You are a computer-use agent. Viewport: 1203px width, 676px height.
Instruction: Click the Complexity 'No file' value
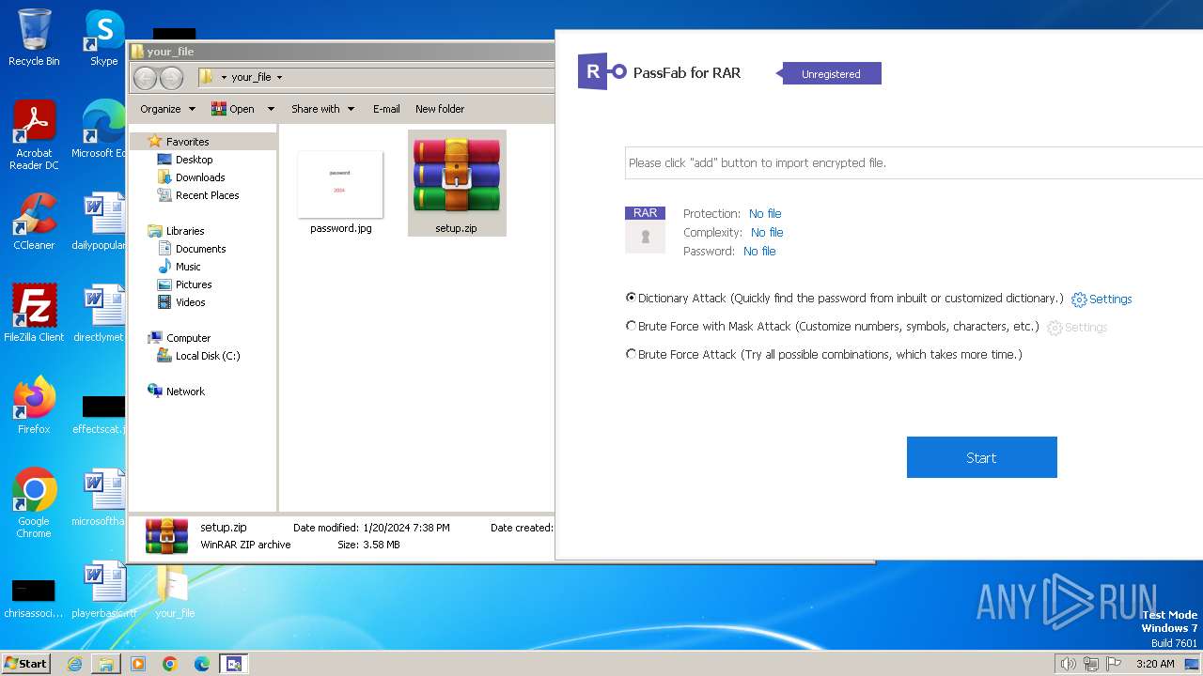(767, 233)
